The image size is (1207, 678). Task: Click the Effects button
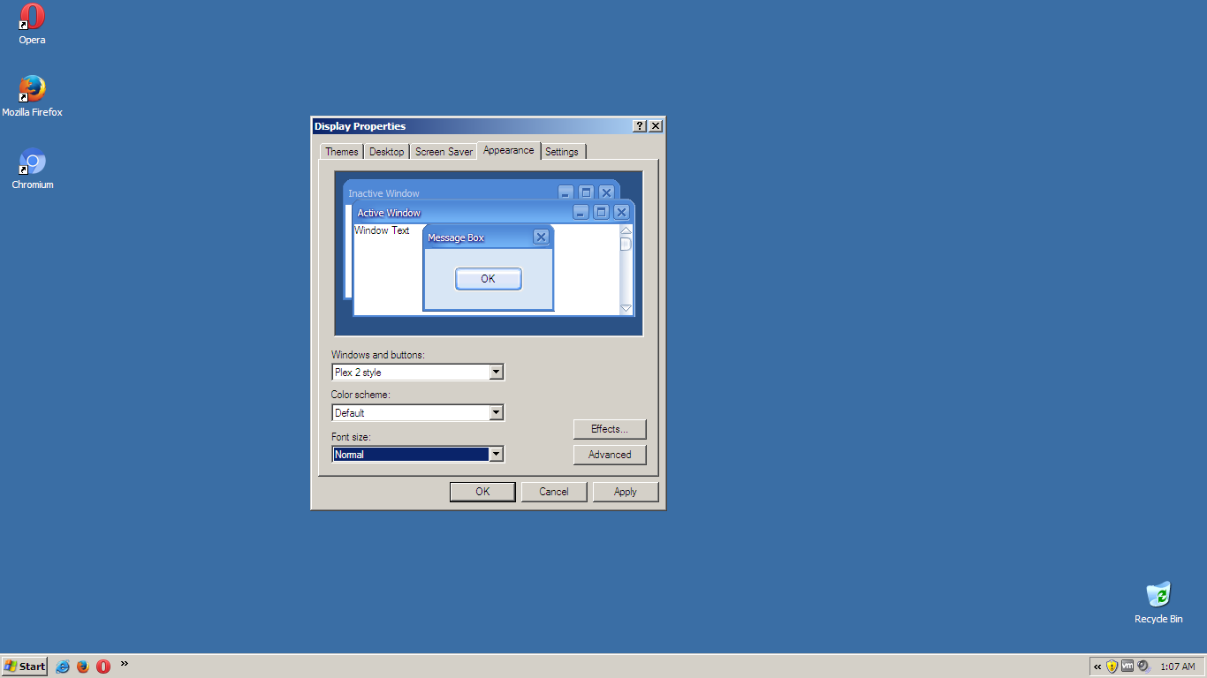610,429
